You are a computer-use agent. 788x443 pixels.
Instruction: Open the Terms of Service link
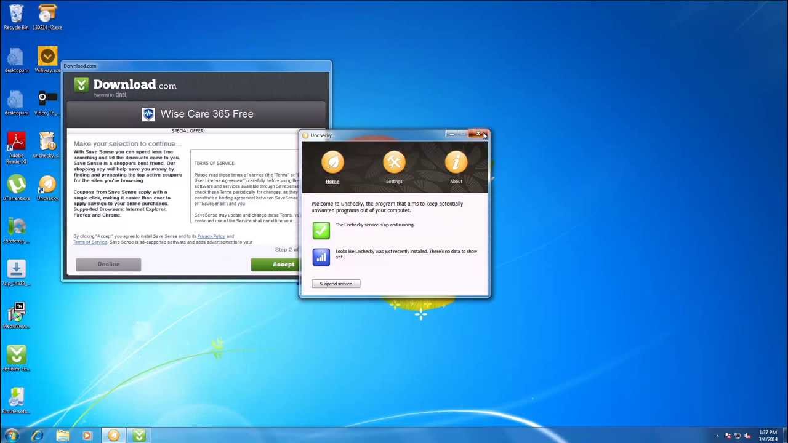click(90, 242)
